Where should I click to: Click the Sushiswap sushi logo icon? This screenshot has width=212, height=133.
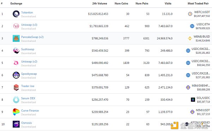[x=16, y=51]
